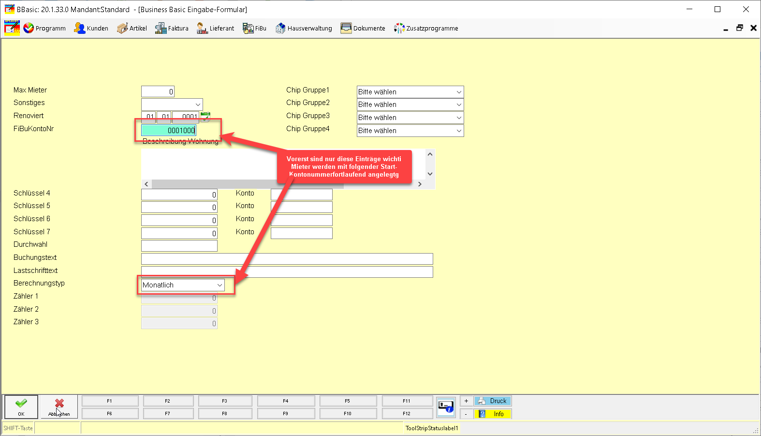Click the F9 function key button
The height and width of the screenshot is (436, 761).
click(x=286, y=413)
